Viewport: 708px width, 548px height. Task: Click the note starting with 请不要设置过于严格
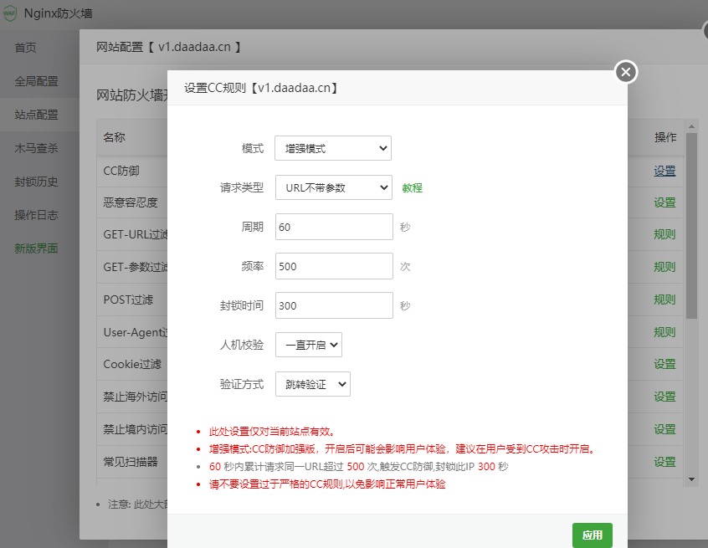click(x=327, y=484)
